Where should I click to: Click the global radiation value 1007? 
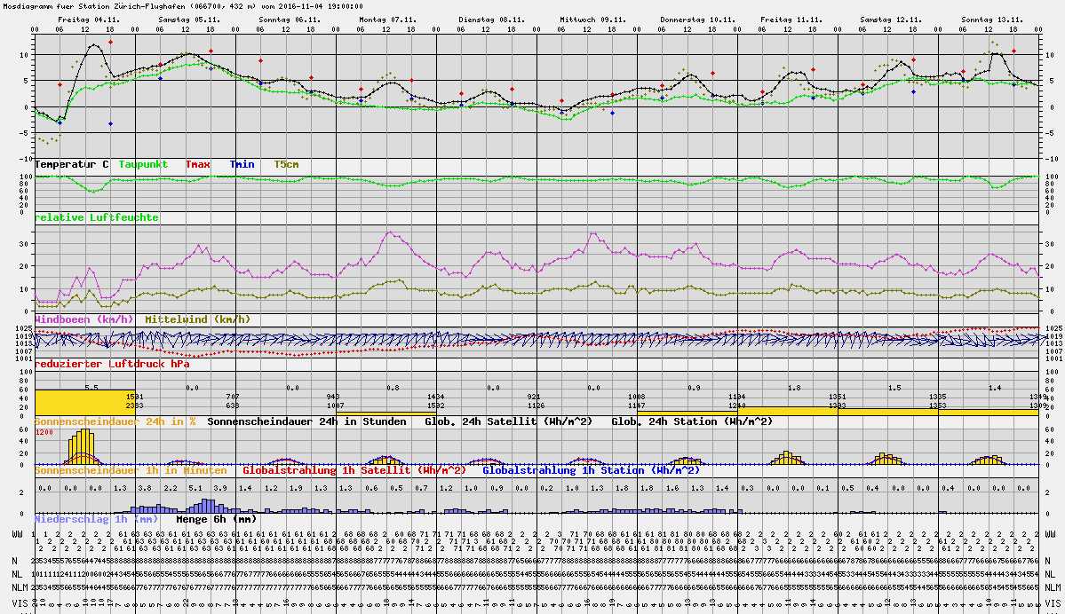pos(335,405)
